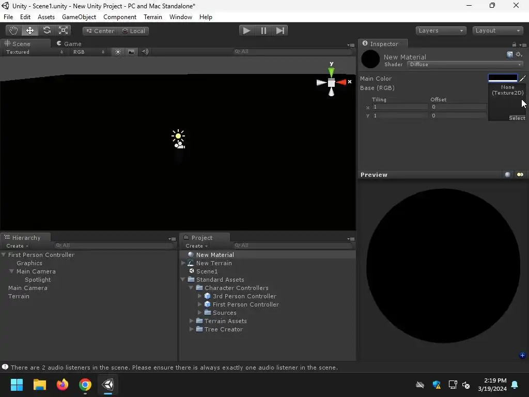
Task: Select the light gizmo in the scene
Action: [178, 136]
